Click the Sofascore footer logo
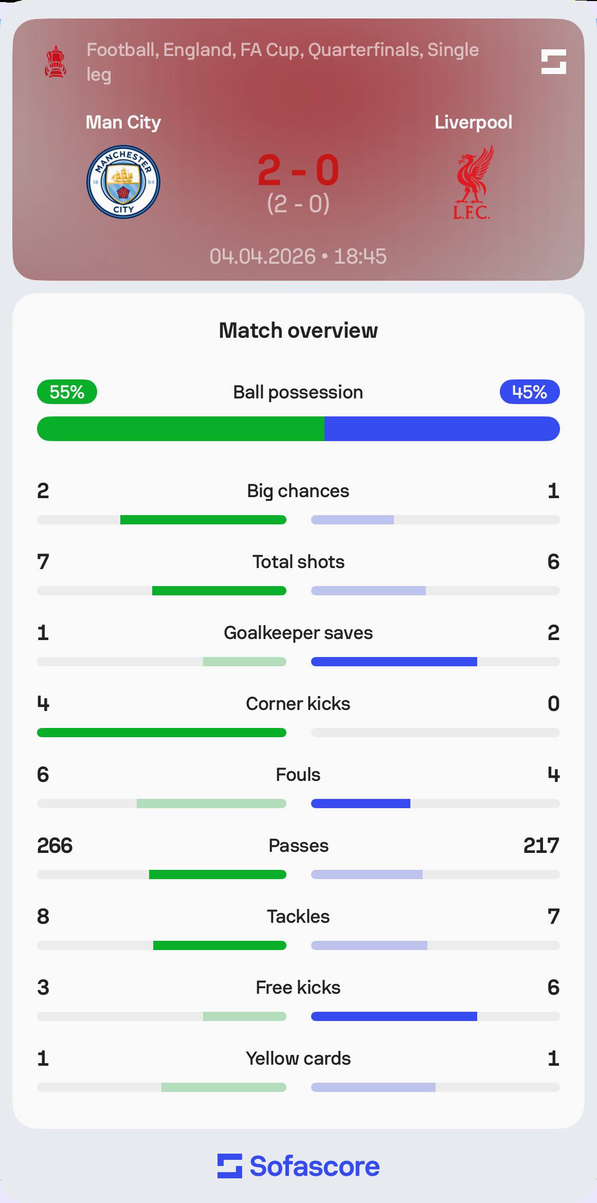The image size is (597, 1203). click(298, 1166)
